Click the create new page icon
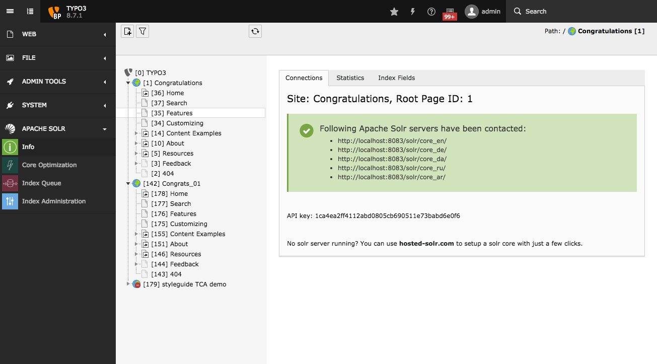The width and height of the screenshot is (657, 364). point(127,31)
